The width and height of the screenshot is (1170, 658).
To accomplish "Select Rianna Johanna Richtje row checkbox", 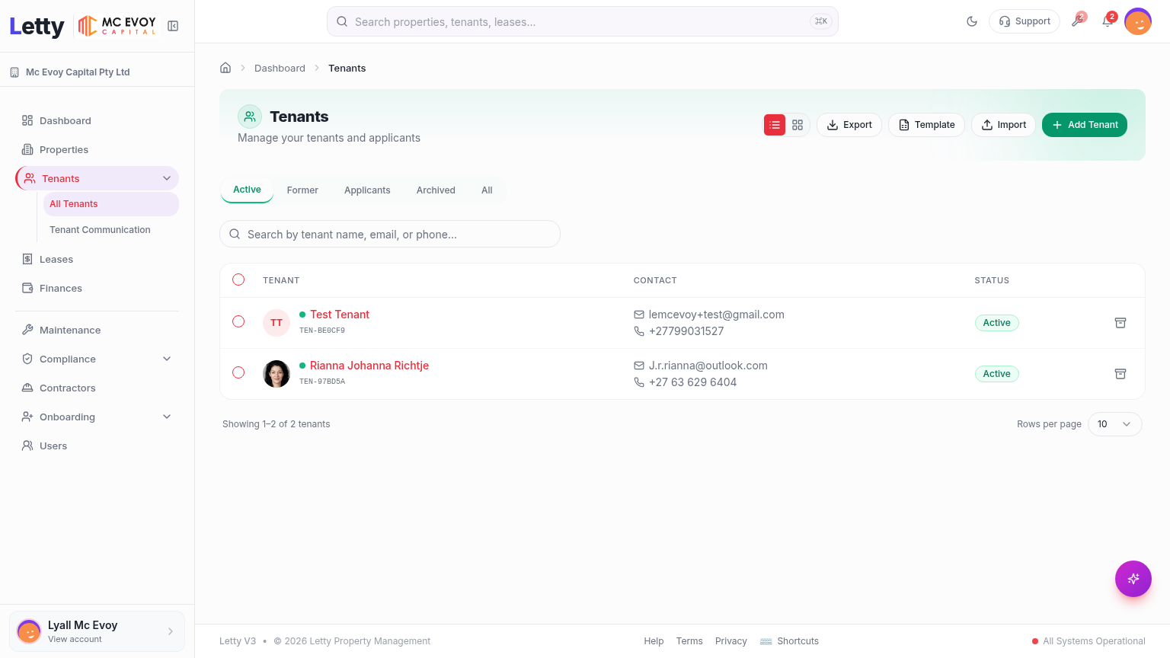I will point(238,372).
